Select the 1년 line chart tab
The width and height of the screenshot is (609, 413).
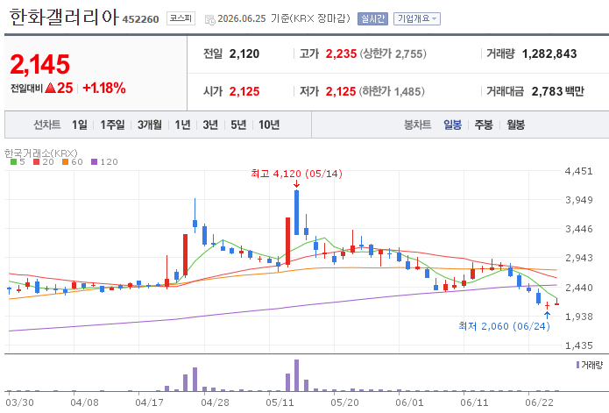[182, 125]
